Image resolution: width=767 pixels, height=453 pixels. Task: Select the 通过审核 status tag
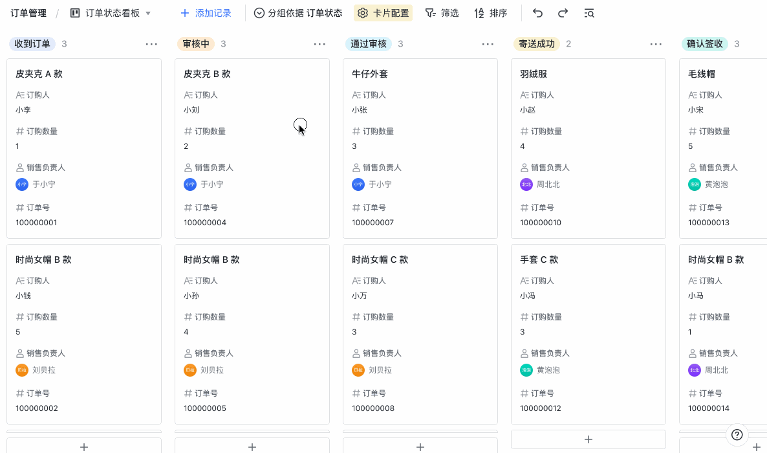(x=368, y=44)
